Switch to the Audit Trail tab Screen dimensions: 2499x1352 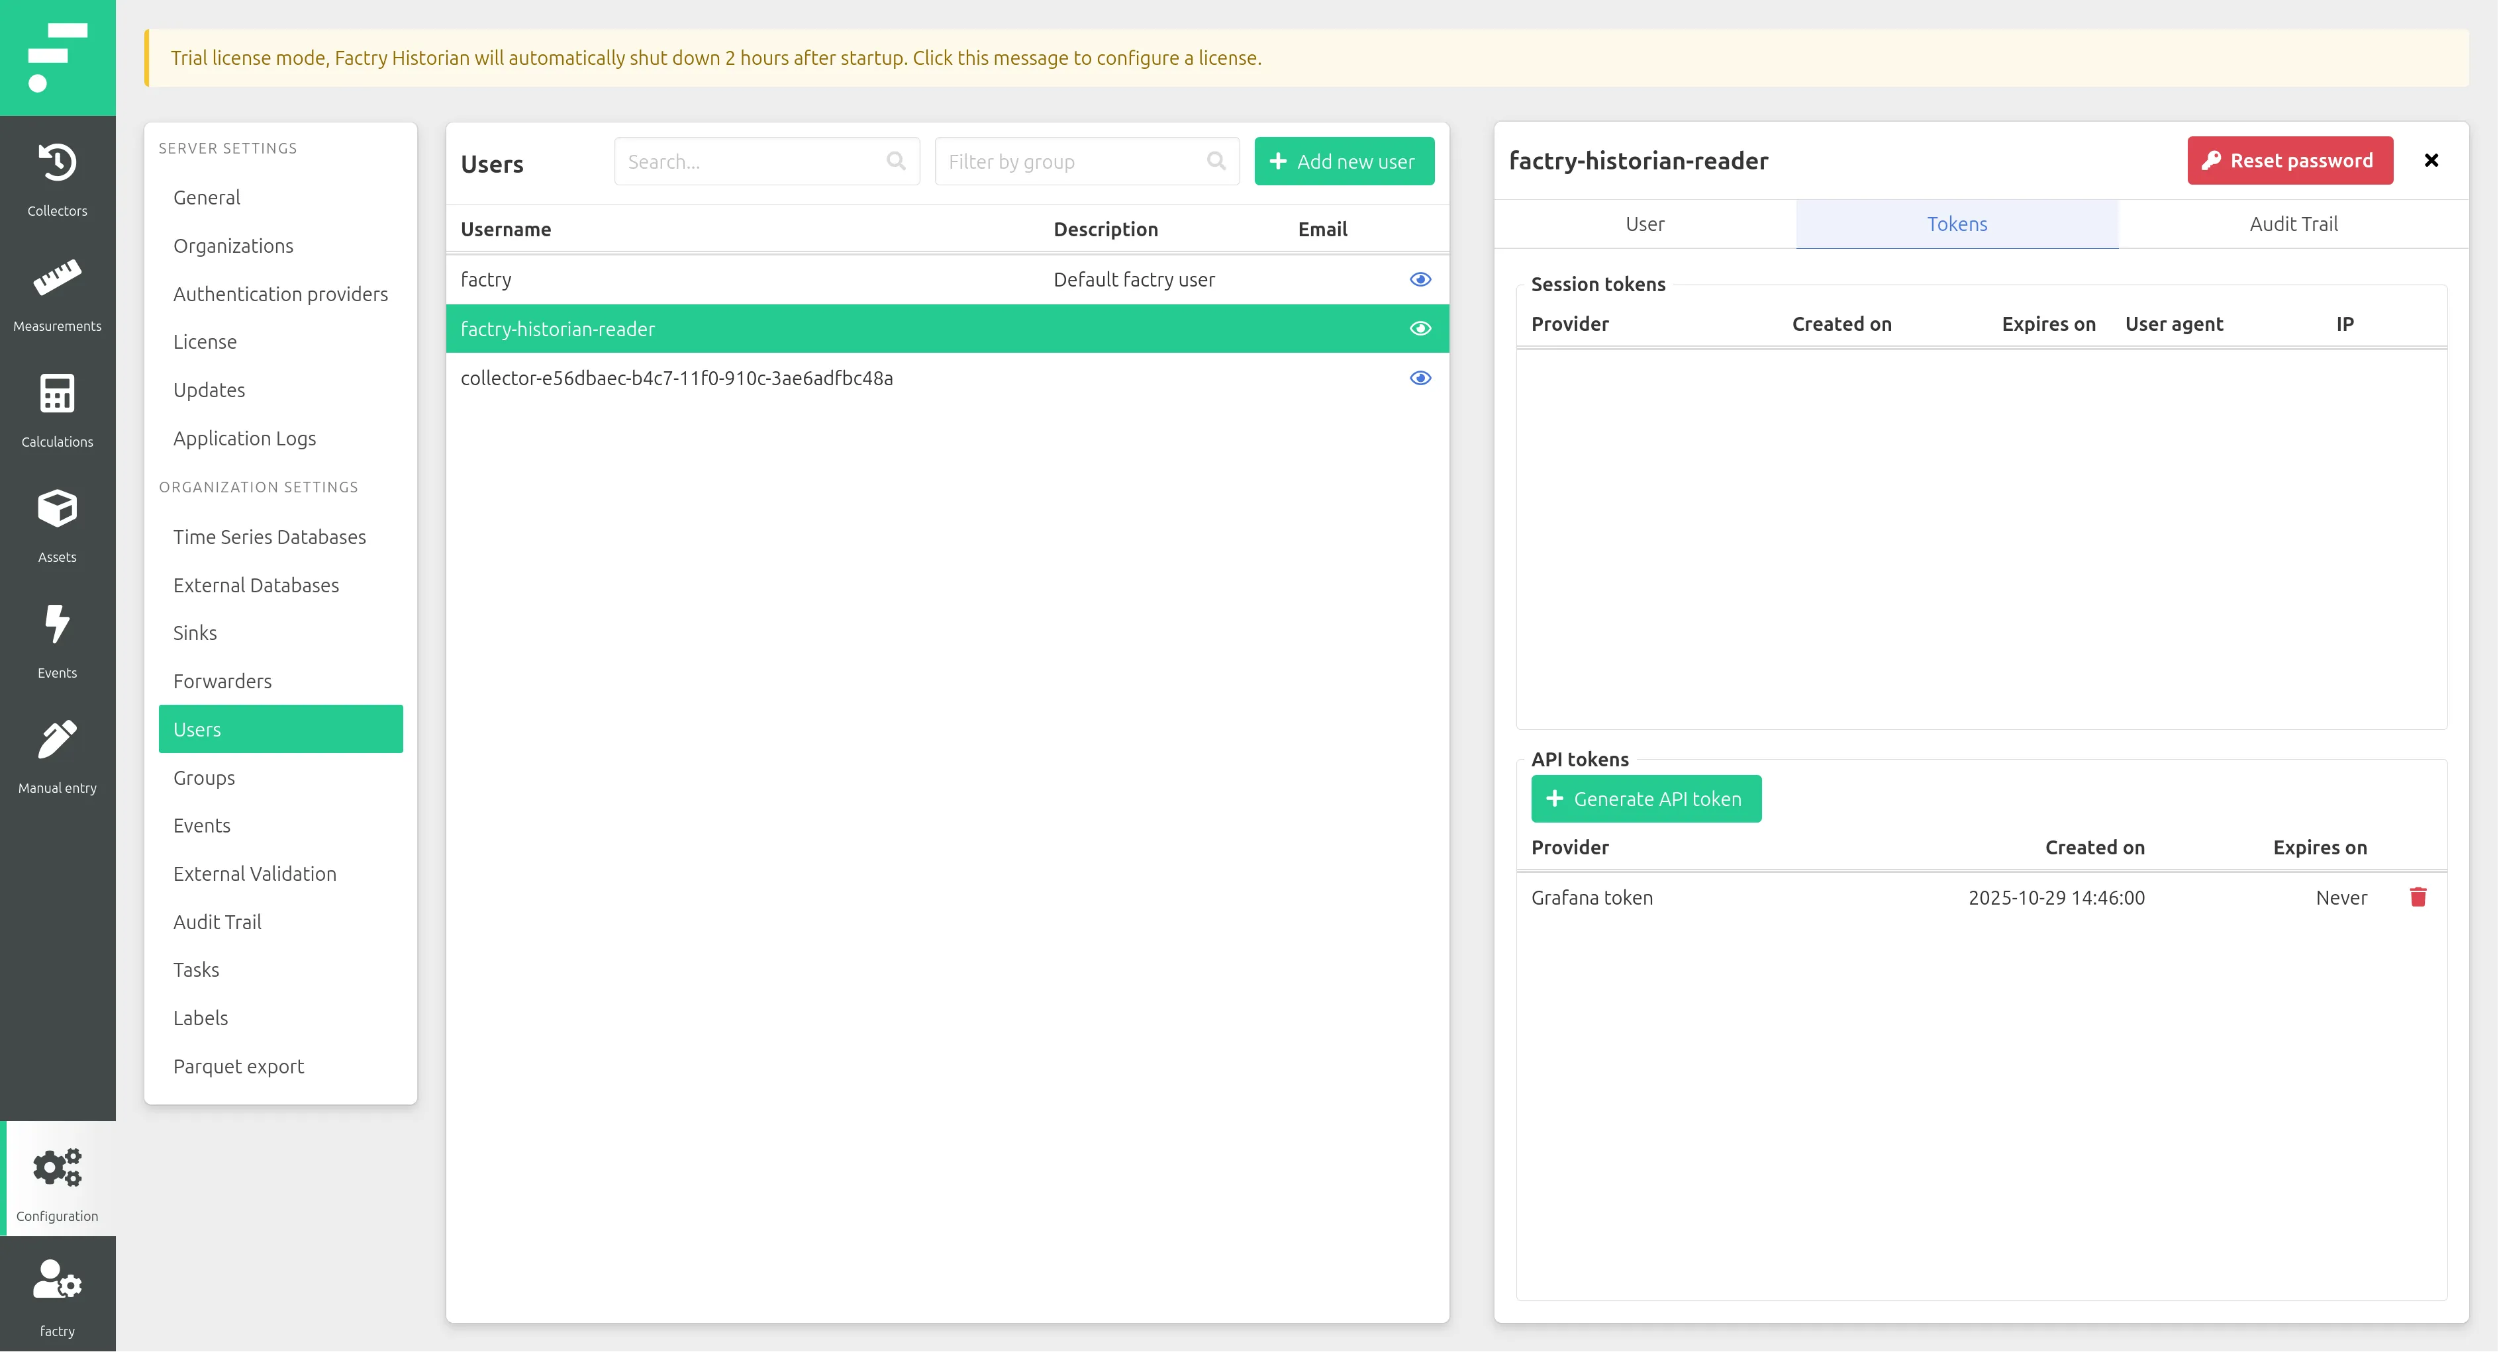(2293, 224)
